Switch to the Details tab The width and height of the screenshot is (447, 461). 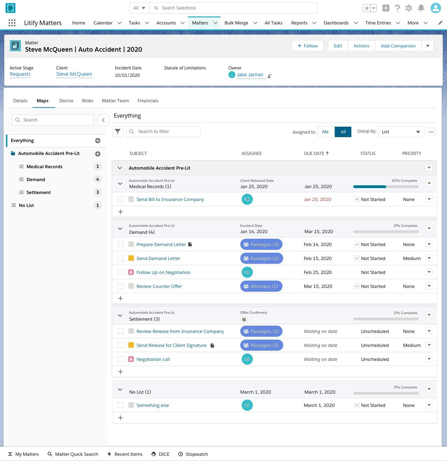[x=20, y=101]
